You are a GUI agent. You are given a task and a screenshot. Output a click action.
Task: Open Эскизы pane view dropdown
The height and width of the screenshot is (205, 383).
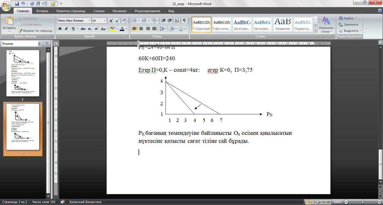tap(39, 44)
